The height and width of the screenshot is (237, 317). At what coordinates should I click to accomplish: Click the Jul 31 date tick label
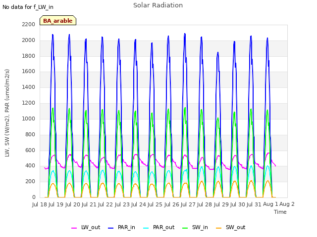click(254, 204)
